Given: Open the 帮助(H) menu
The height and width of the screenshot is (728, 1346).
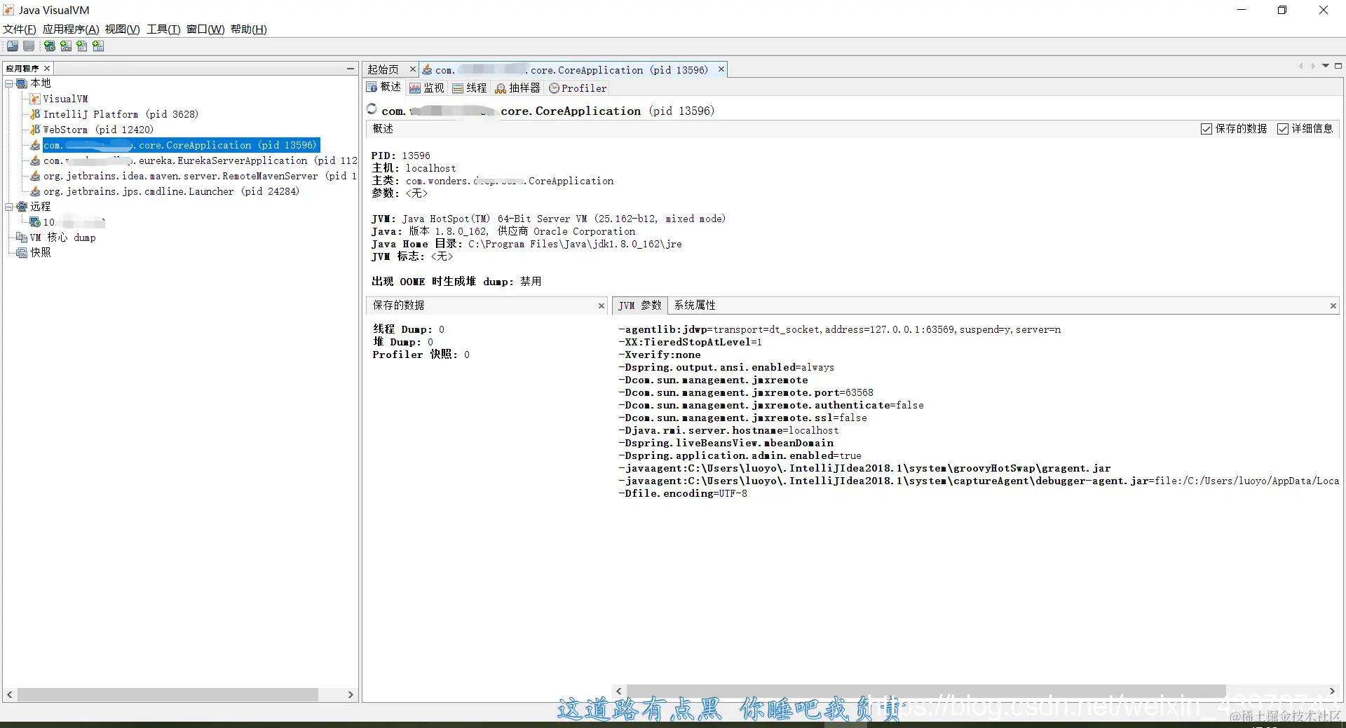Looking at the screenshot, I should [x=249, y=29].
